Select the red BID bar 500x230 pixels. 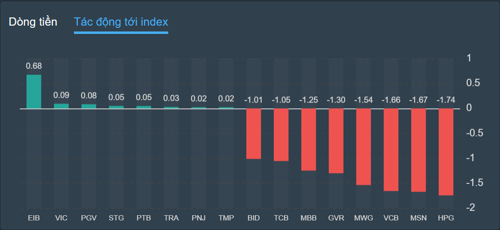click(254, 133)
